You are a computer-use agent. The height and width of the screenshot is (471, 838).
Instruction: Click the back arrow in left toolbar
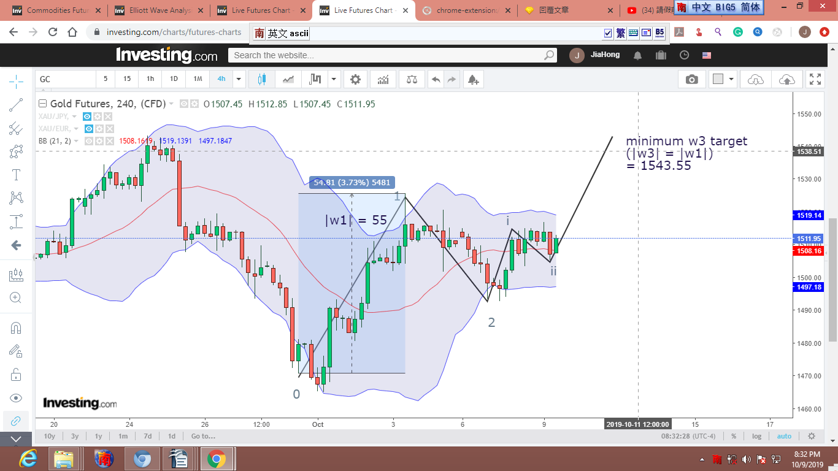click(16, 245)
